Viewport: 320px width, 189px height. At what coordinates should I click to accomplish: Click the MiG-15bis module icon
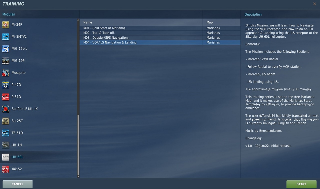(x=5, y=49)
